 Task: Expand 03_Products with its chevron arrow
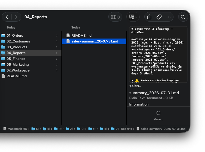(57, 47)
